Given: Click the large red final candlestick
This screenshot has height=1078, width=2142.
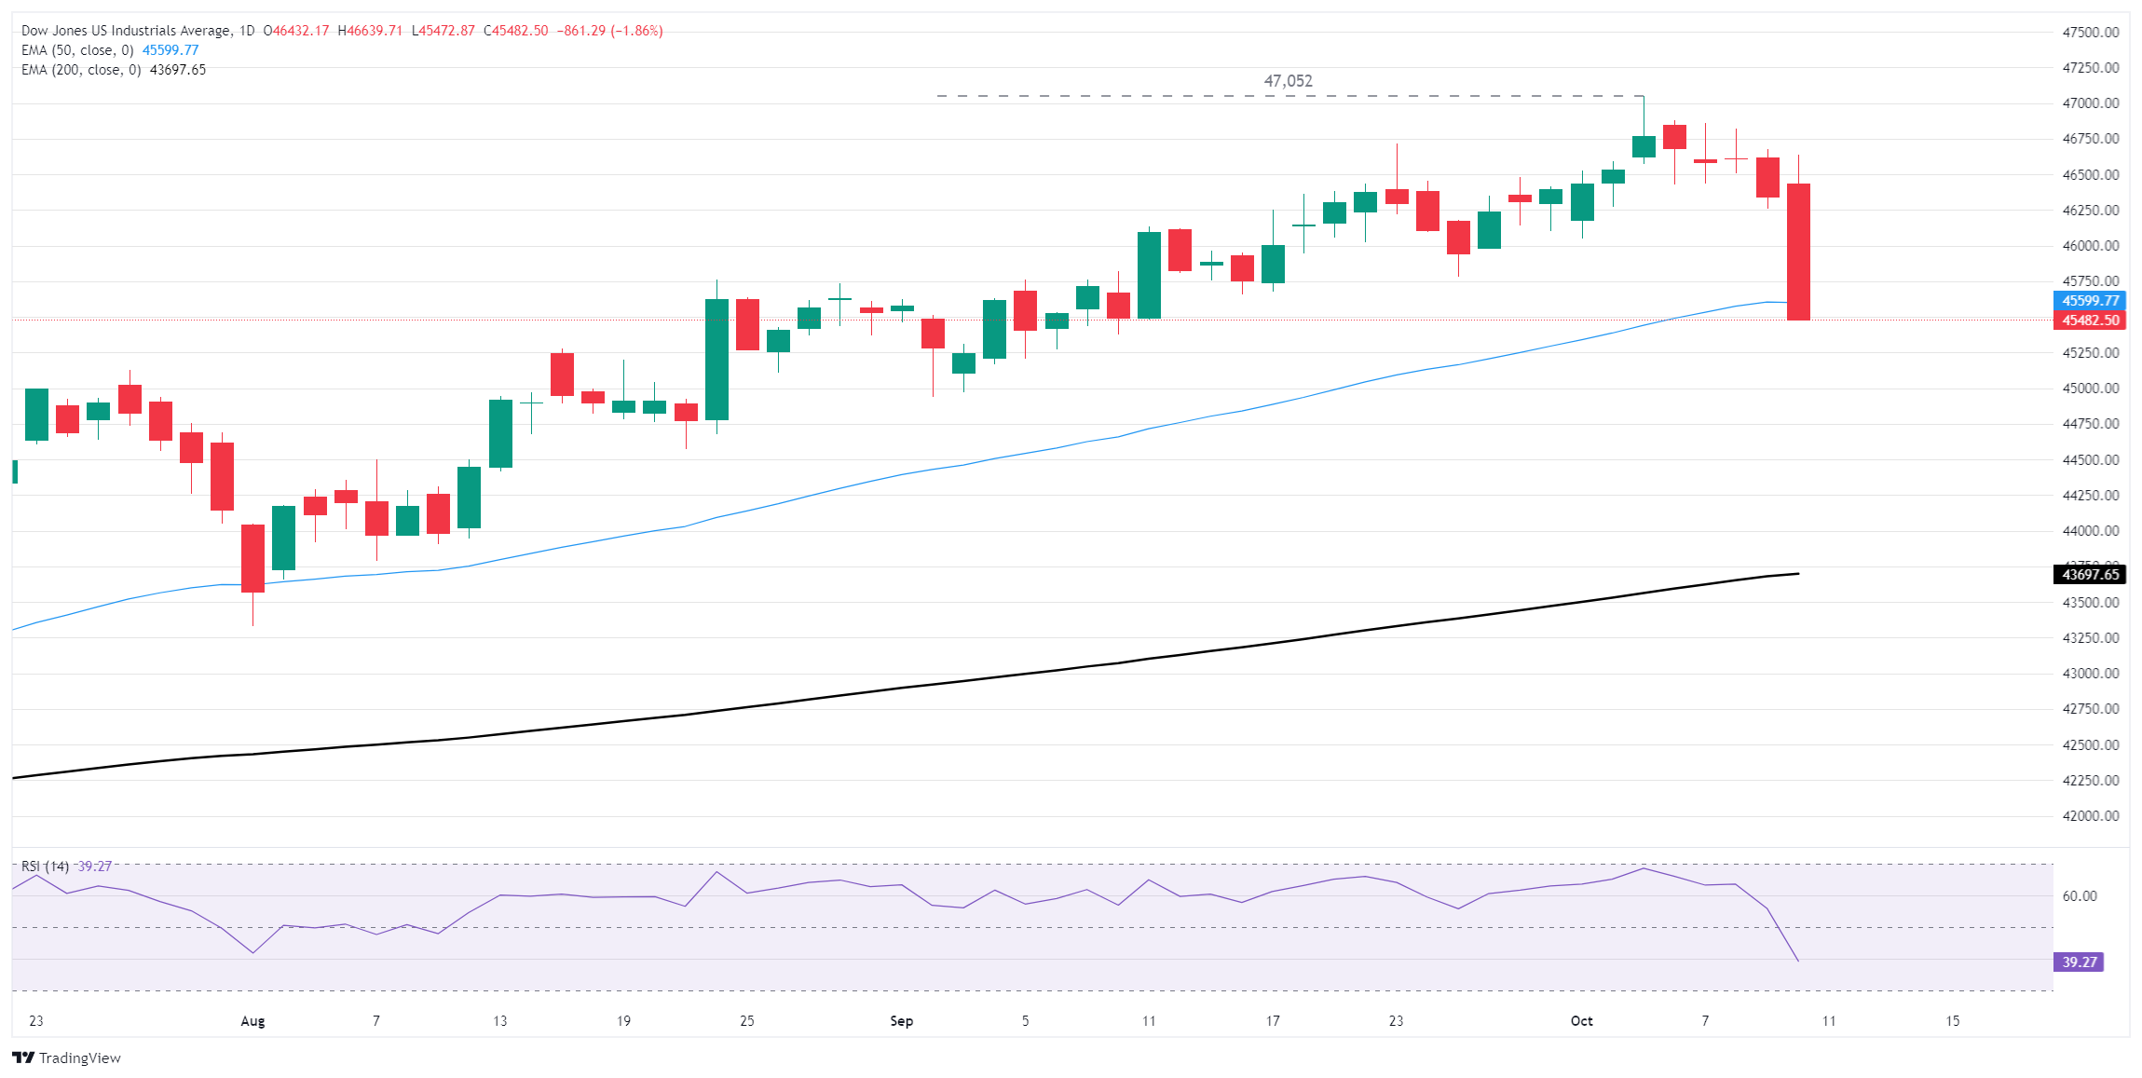Looking at the screenshot, I should (1798, 252).
